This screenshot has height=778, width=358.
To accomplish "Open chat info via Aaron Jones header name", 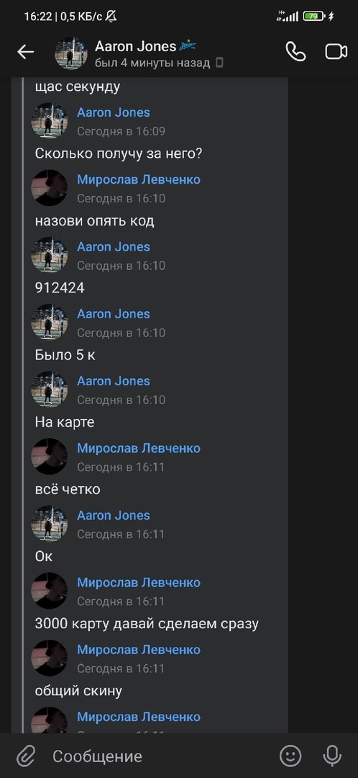I will (135, 46).
